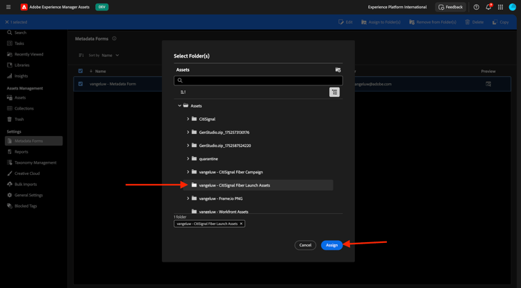Screen dimensions: 521x288
Task: Open Insights in the sidebar
Action: point(17,76)
